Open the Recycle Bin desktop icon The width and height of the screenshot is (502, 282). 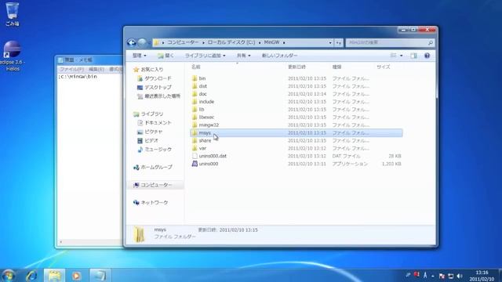[13, 14]
